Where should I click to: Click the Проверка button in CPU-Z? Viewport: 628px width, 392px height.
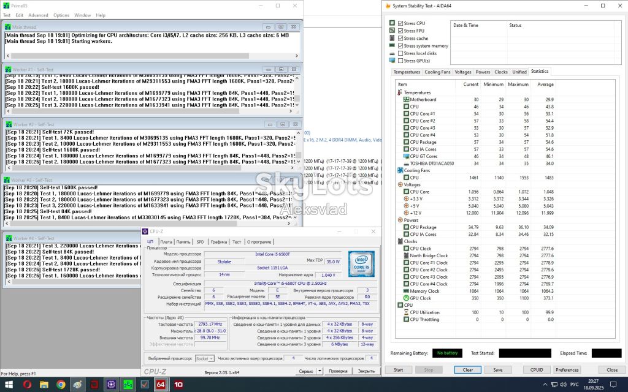point(338,371)
